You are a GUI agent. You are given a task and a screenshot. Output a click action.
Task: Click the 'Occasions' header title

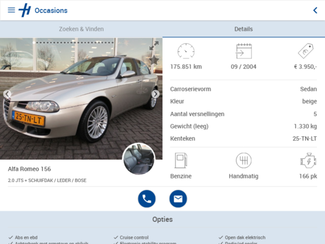(x=51, y=11)
